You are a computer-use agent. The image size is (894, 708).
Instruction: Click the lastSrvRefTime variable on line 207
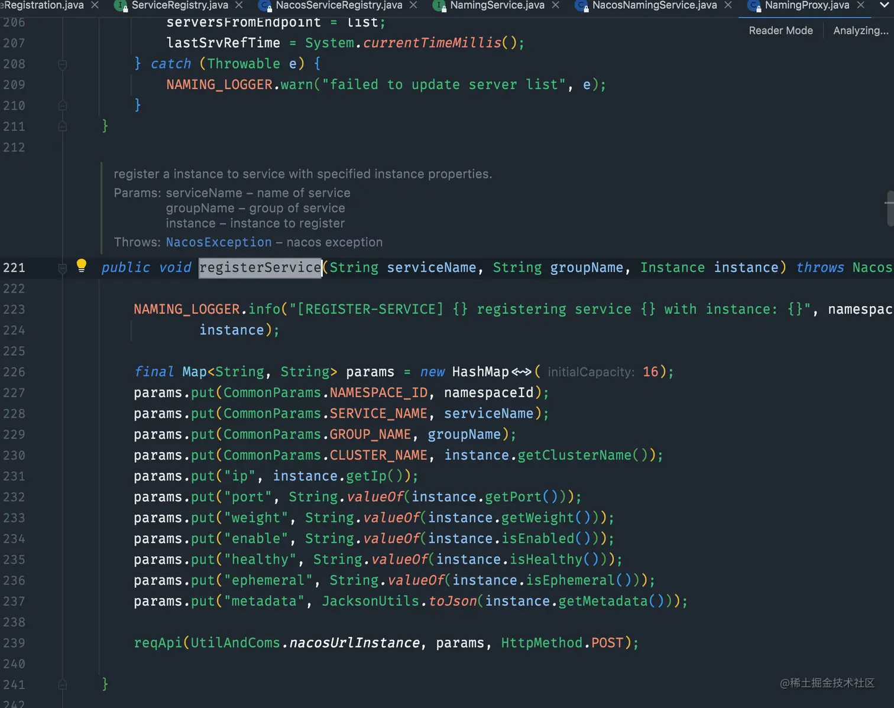click(223, 43)
